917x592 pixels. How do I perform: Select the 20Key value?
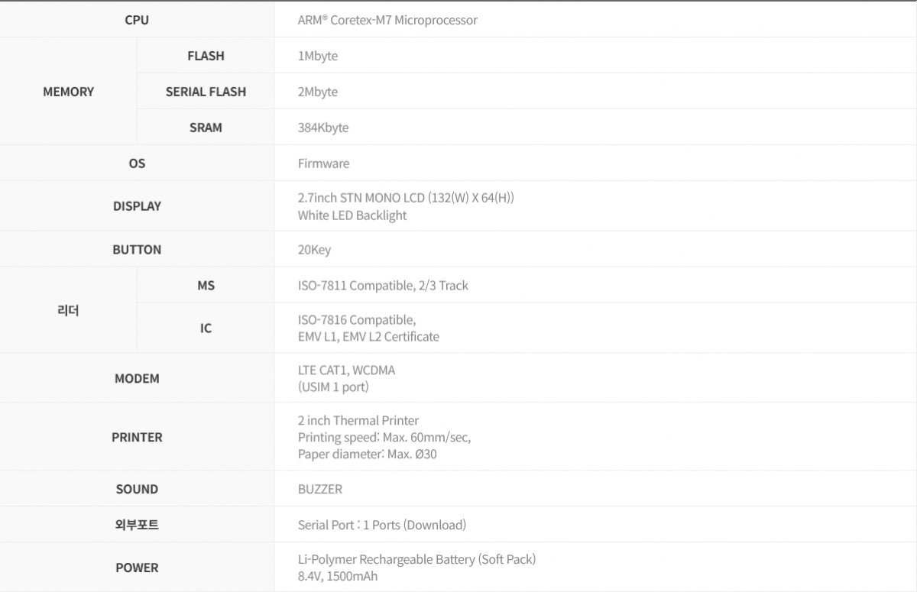[x=314, y=250]
